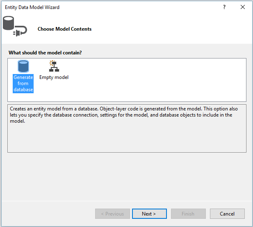Click the grayed-out Previous button
253x227 pixels.
point(112,214)
